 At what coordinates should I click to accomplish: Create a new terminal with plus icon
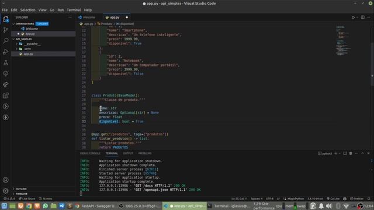coord(336,153)
